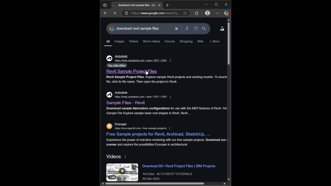View site information lock icon
Image resolution: width=331 pixels, height=186 pixels.
click(126, 13)
